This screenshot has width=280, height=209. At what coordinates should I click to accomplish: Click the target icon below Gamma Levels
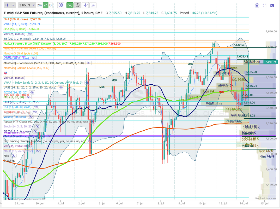(5, 73)
